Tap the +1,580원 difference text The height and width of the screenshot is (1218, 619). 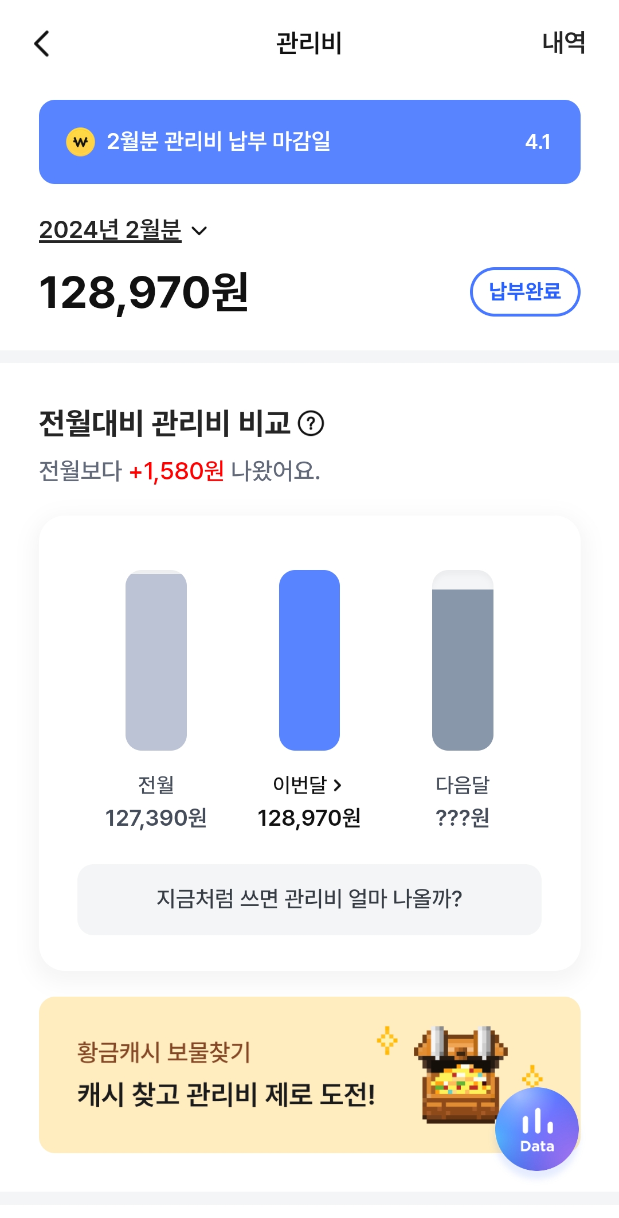(177, 471)
